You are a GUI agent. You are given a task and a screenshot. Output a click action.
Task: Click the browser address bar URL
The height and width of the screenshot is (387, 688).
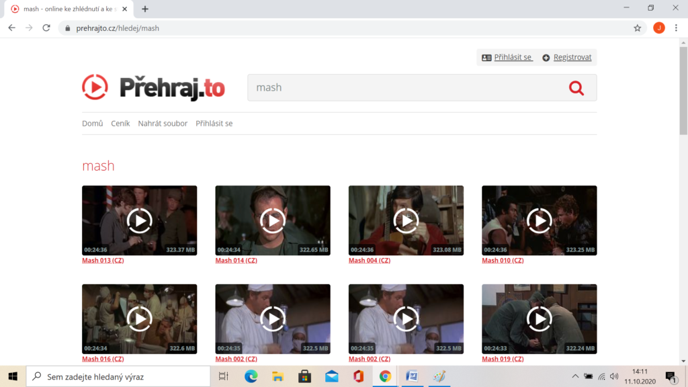pyautogui.click(x=118, y=28)
